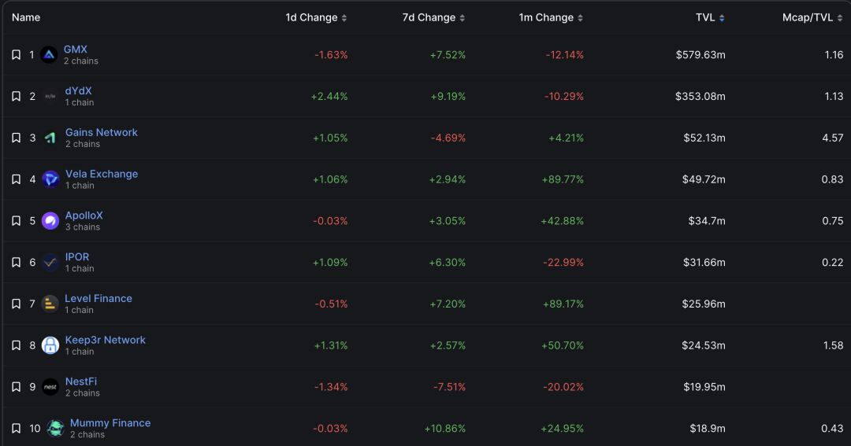Click the Keep3r Network logo icon

[x=50, y=345]
